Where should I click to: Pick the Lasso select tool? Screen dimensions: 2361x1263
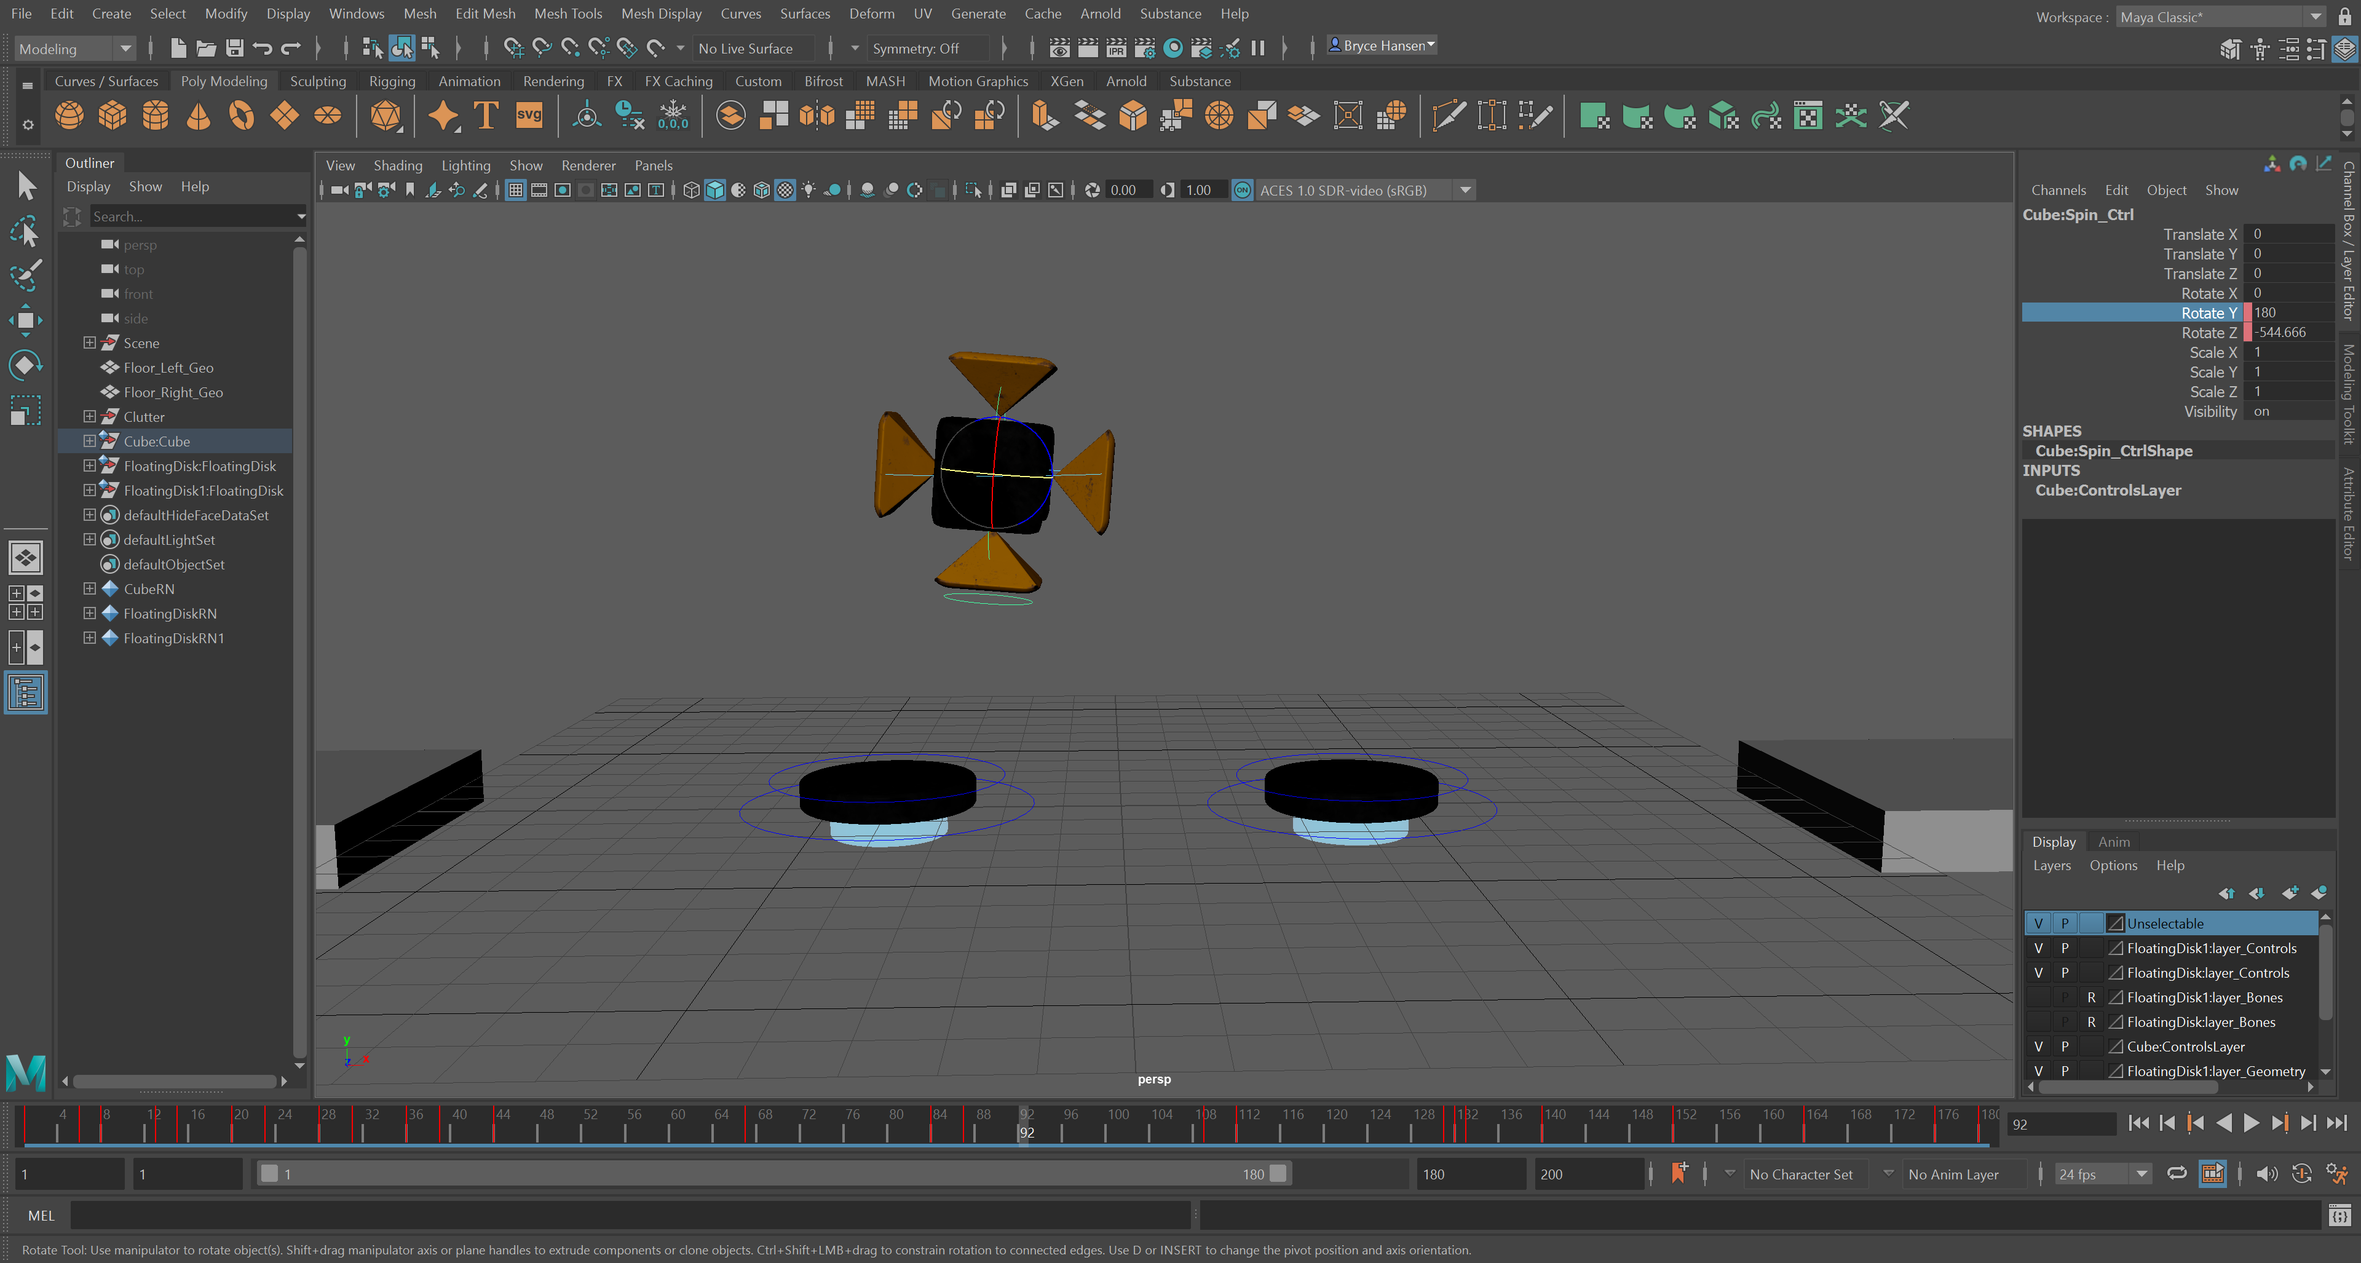coord(25,231)
